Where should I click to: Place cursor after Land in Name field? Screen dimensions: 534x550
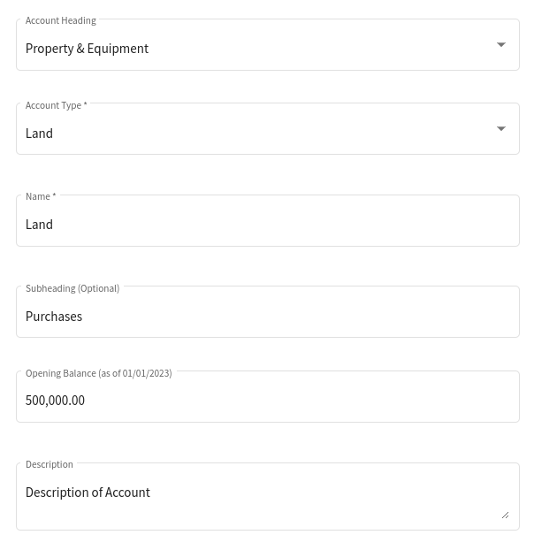point(54,225)
